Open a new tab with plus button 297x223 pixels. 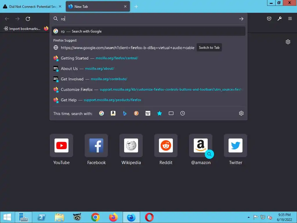[x=136, y=7]
